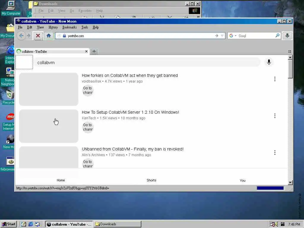
Task: Open the tab groups grid icon
Action: point(290,52)
